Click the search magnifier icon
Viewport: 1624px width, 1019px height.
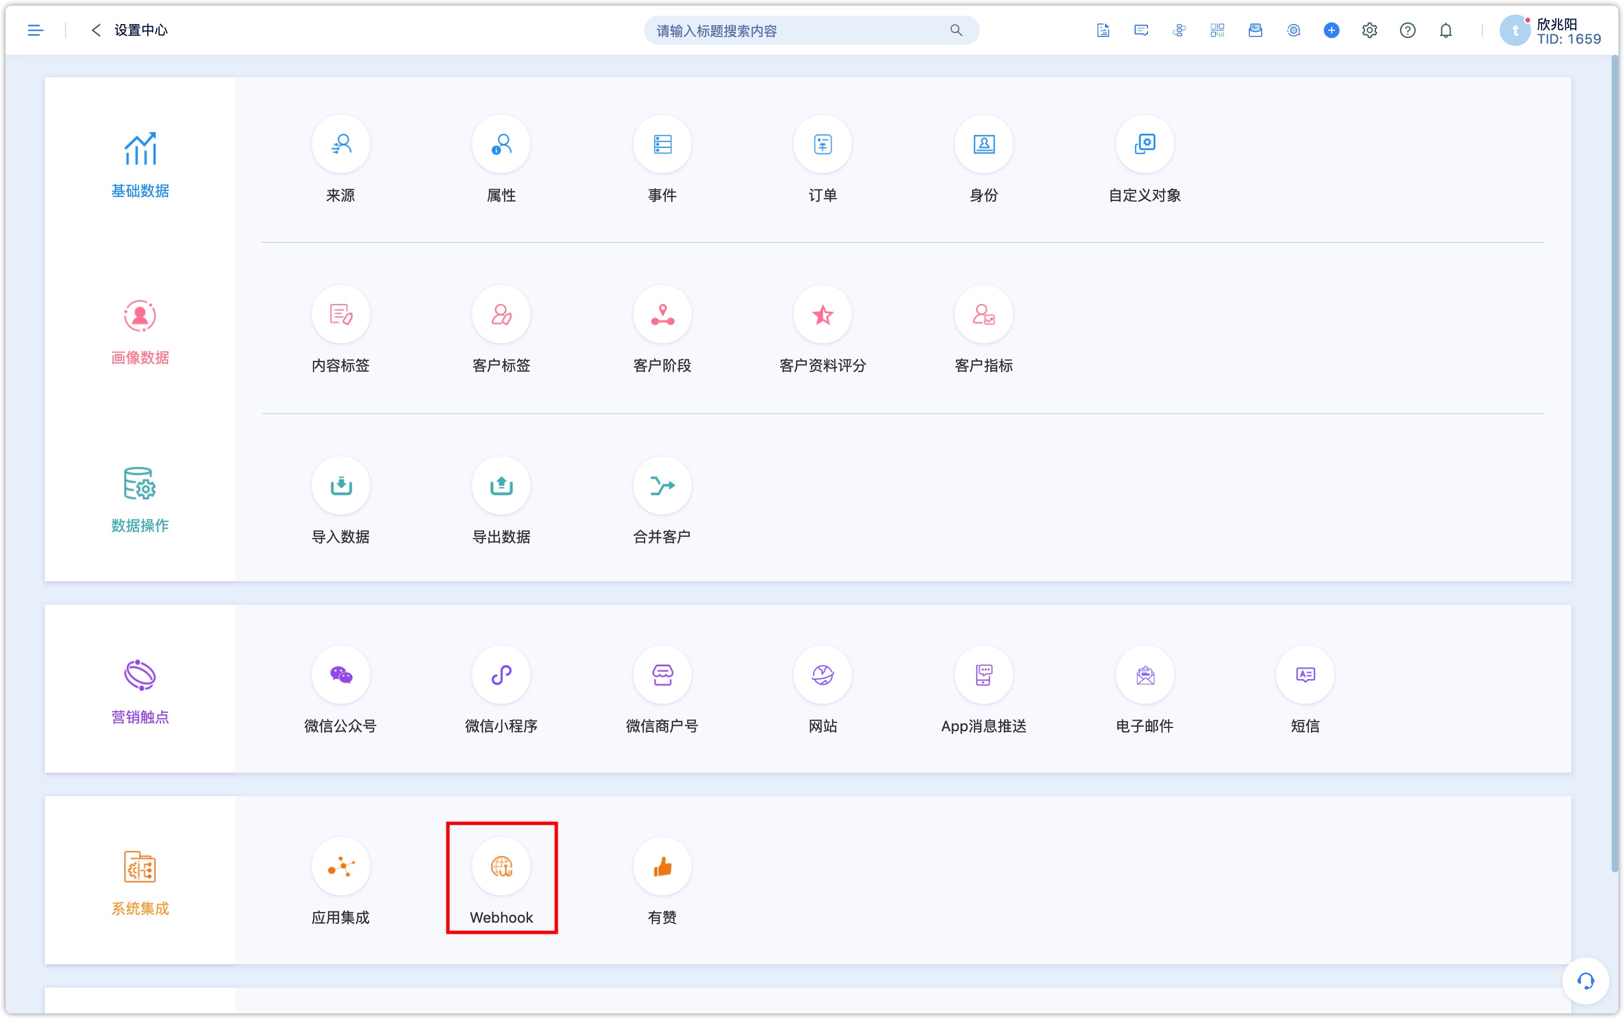(956, 30)
